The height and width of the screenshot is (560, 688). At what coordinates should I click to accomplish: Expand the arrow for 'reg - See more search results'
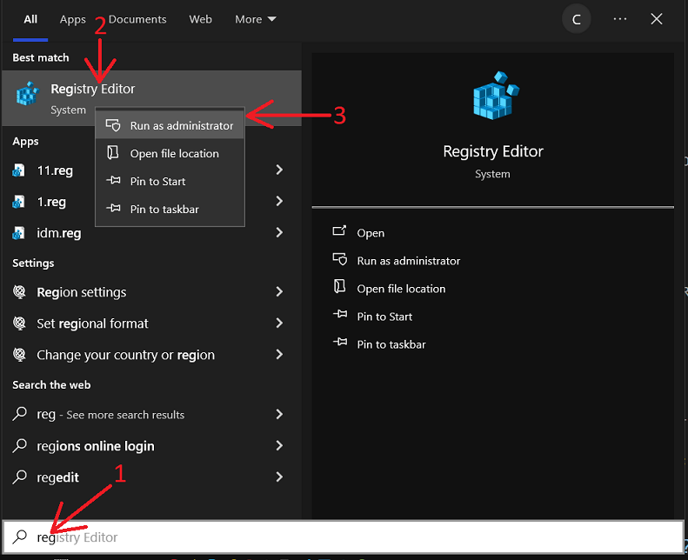(279, 414)
